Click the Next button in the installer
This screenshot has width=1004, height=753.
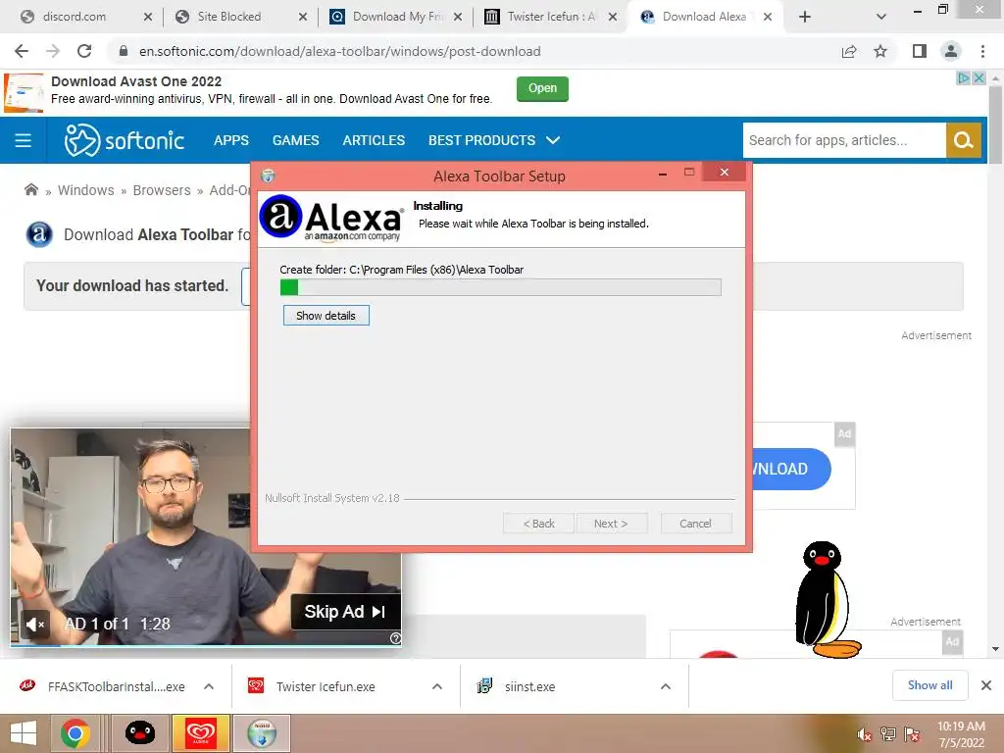[x=611, y=524]
